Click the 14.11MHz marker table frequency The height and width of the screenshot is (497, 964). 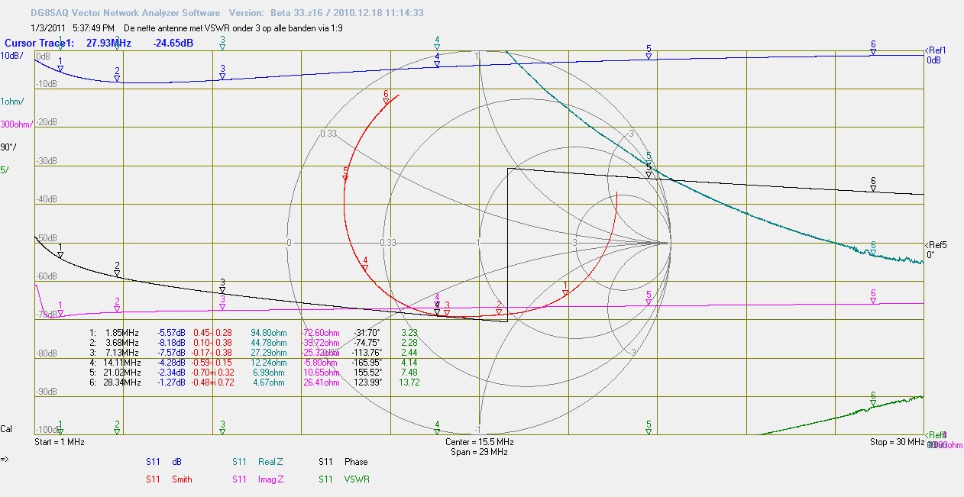point(121,363)
